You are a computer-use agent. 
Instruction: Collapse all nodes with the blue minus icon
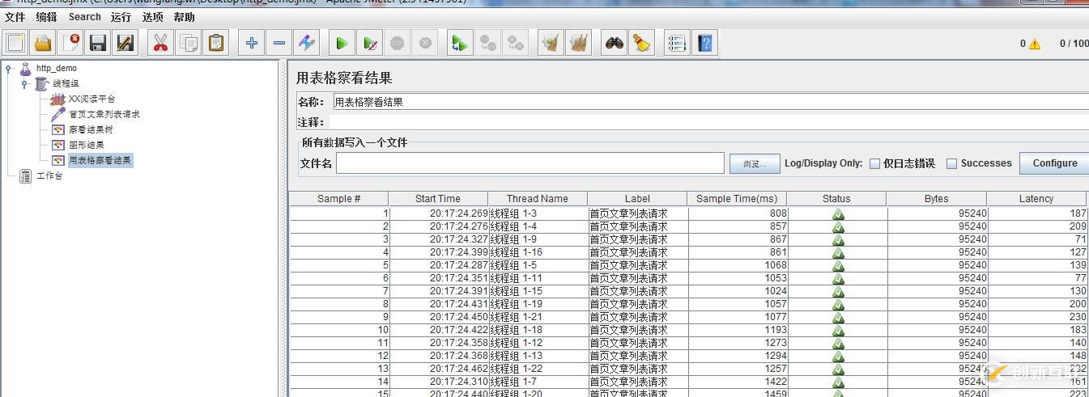pyautogui.click(x=279, y=43)
